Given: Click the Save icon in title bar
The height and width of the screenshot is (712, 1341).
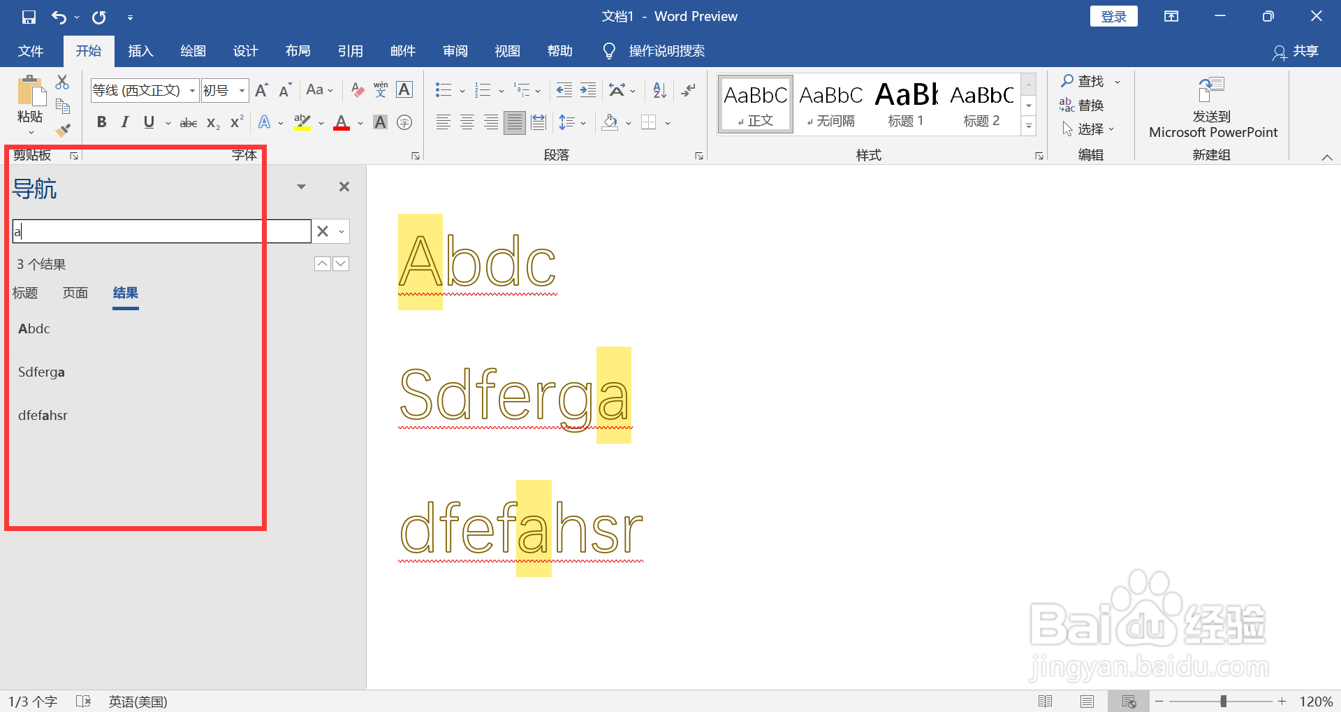Looking at the screenshot, I should (x=29, y=17).
